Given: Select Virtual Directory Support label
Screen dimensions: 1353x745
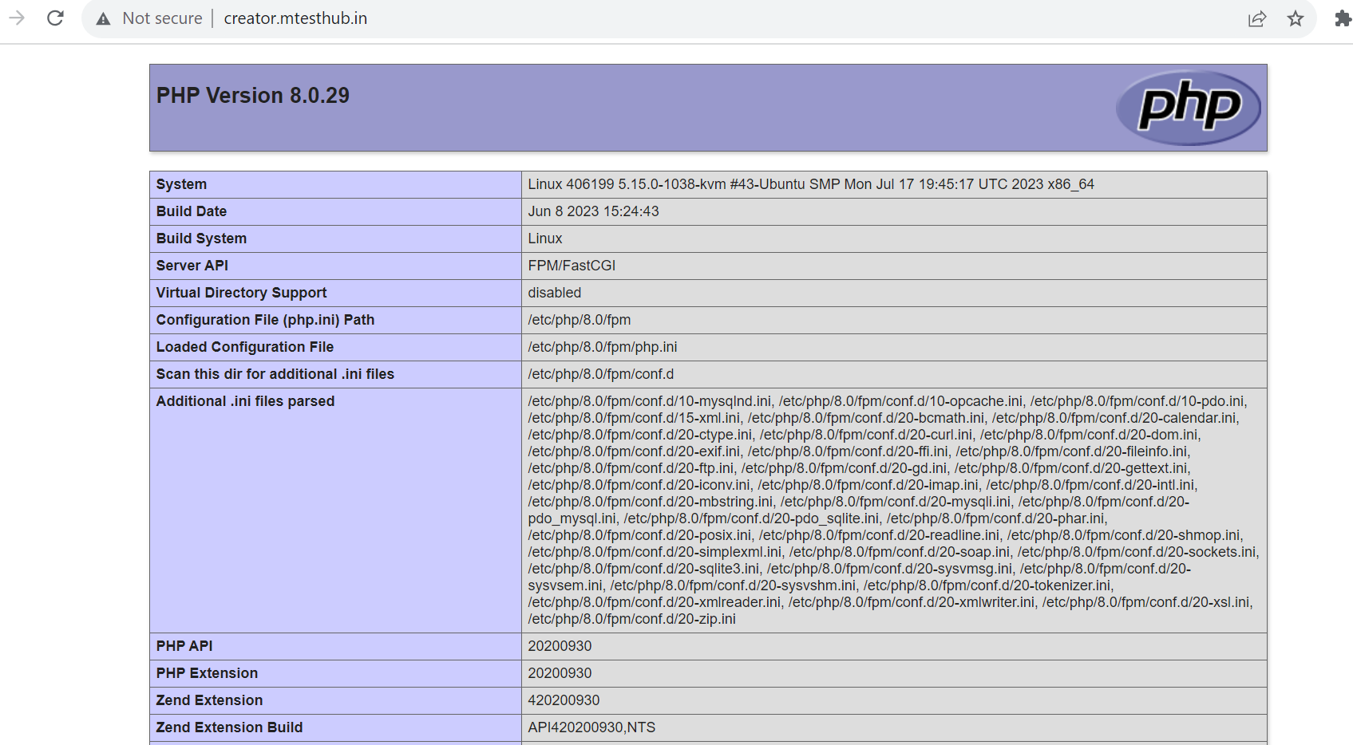Looking at the screenshot, I should tap(242, 293).
